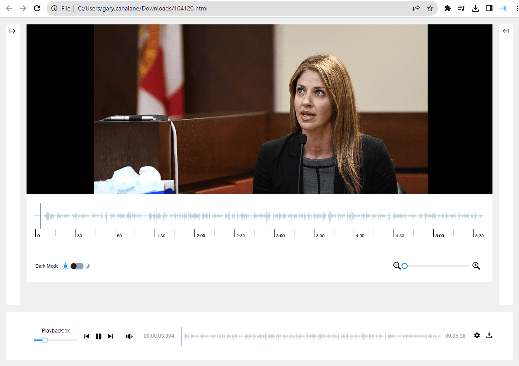Skip to next track button
Image resolution: width=519 pixels, height=366 pixels.
pyautogui.click(x=110, y=336)
